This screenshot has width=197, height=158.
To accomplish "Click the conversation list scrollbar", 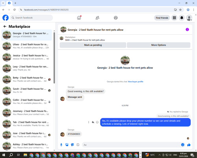I will [54, 58].
